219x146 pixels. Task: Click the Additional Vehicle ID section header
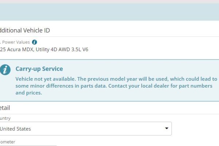point(25,31)
